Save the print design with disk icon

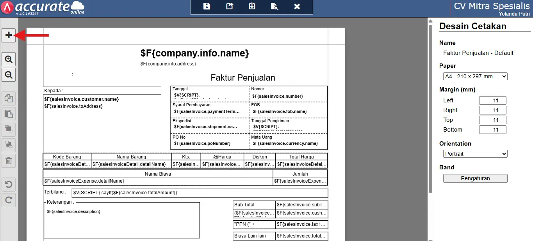[207, 6]
